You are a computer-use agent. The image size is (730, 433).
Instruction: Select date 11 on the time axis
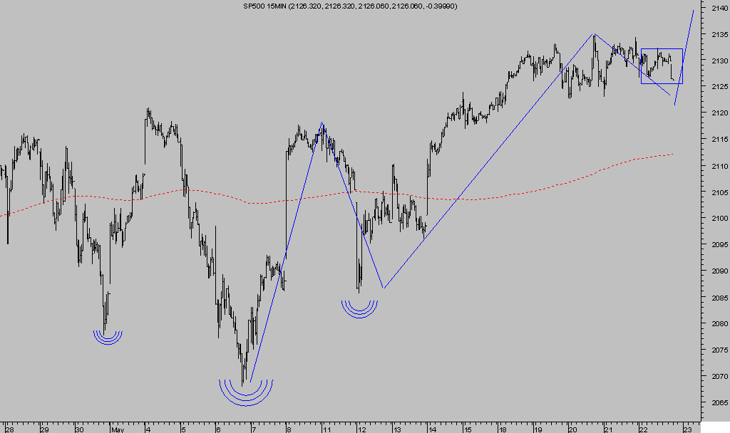326,429
